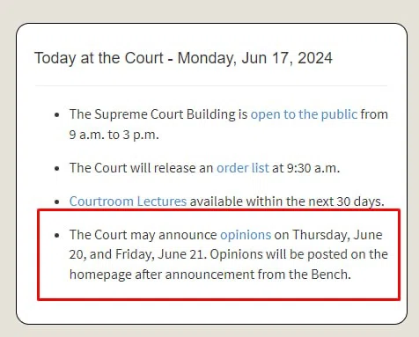
Task: Click the "20, and Friday, June 21" text
Action: coord(137,254)
